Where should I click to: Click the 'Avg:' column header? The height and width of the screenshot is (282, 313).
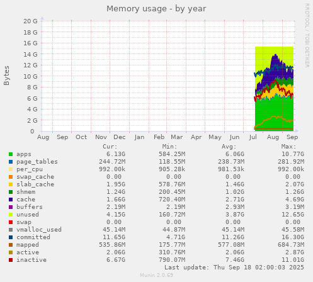[229, 147]
